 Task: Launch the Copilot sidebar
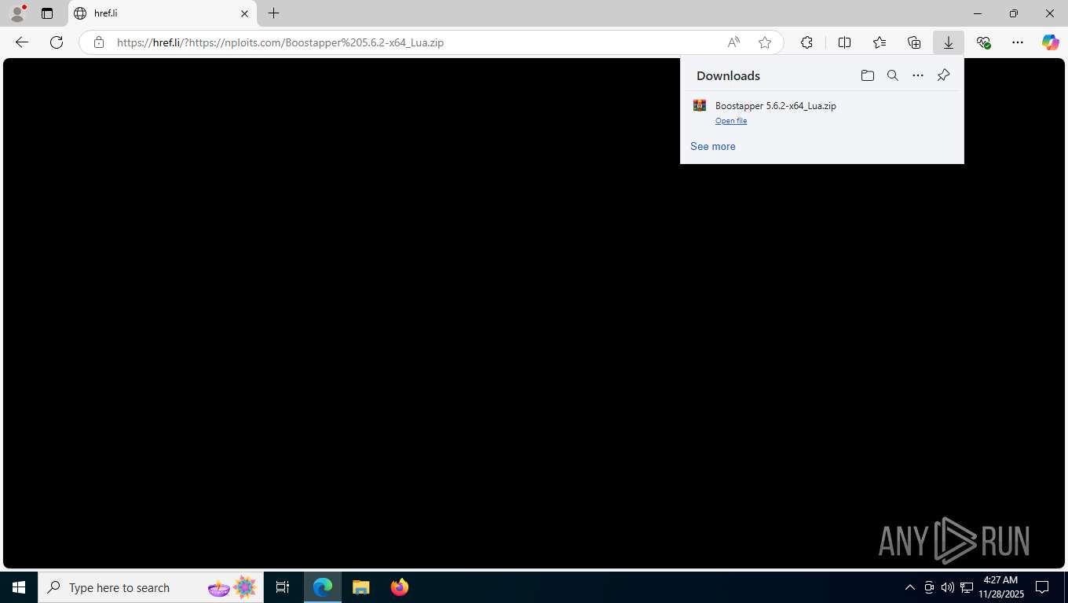point(1051,42)
